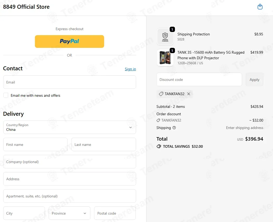
Task: Click the Shipping Protection product thumbnail
Action: 165,37
